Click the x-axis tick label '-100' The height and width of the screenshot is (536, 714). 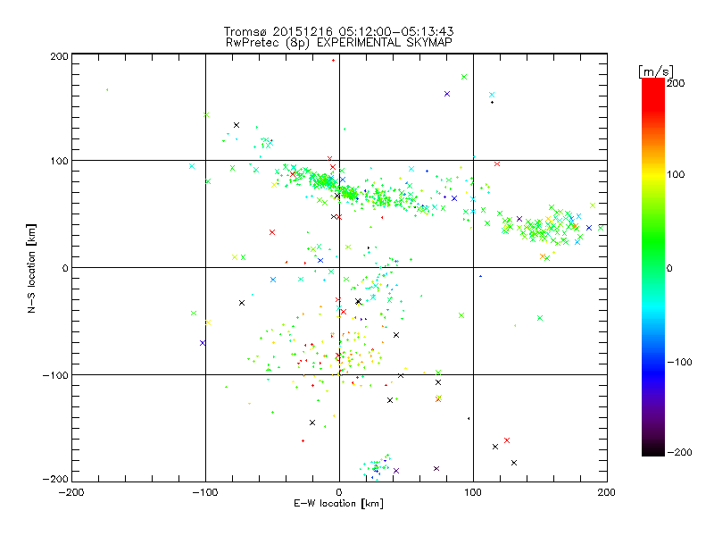[x=205, y=492]
